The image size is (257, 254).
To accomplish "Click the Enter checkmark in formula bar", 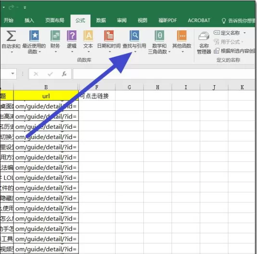I will [50, 74].
